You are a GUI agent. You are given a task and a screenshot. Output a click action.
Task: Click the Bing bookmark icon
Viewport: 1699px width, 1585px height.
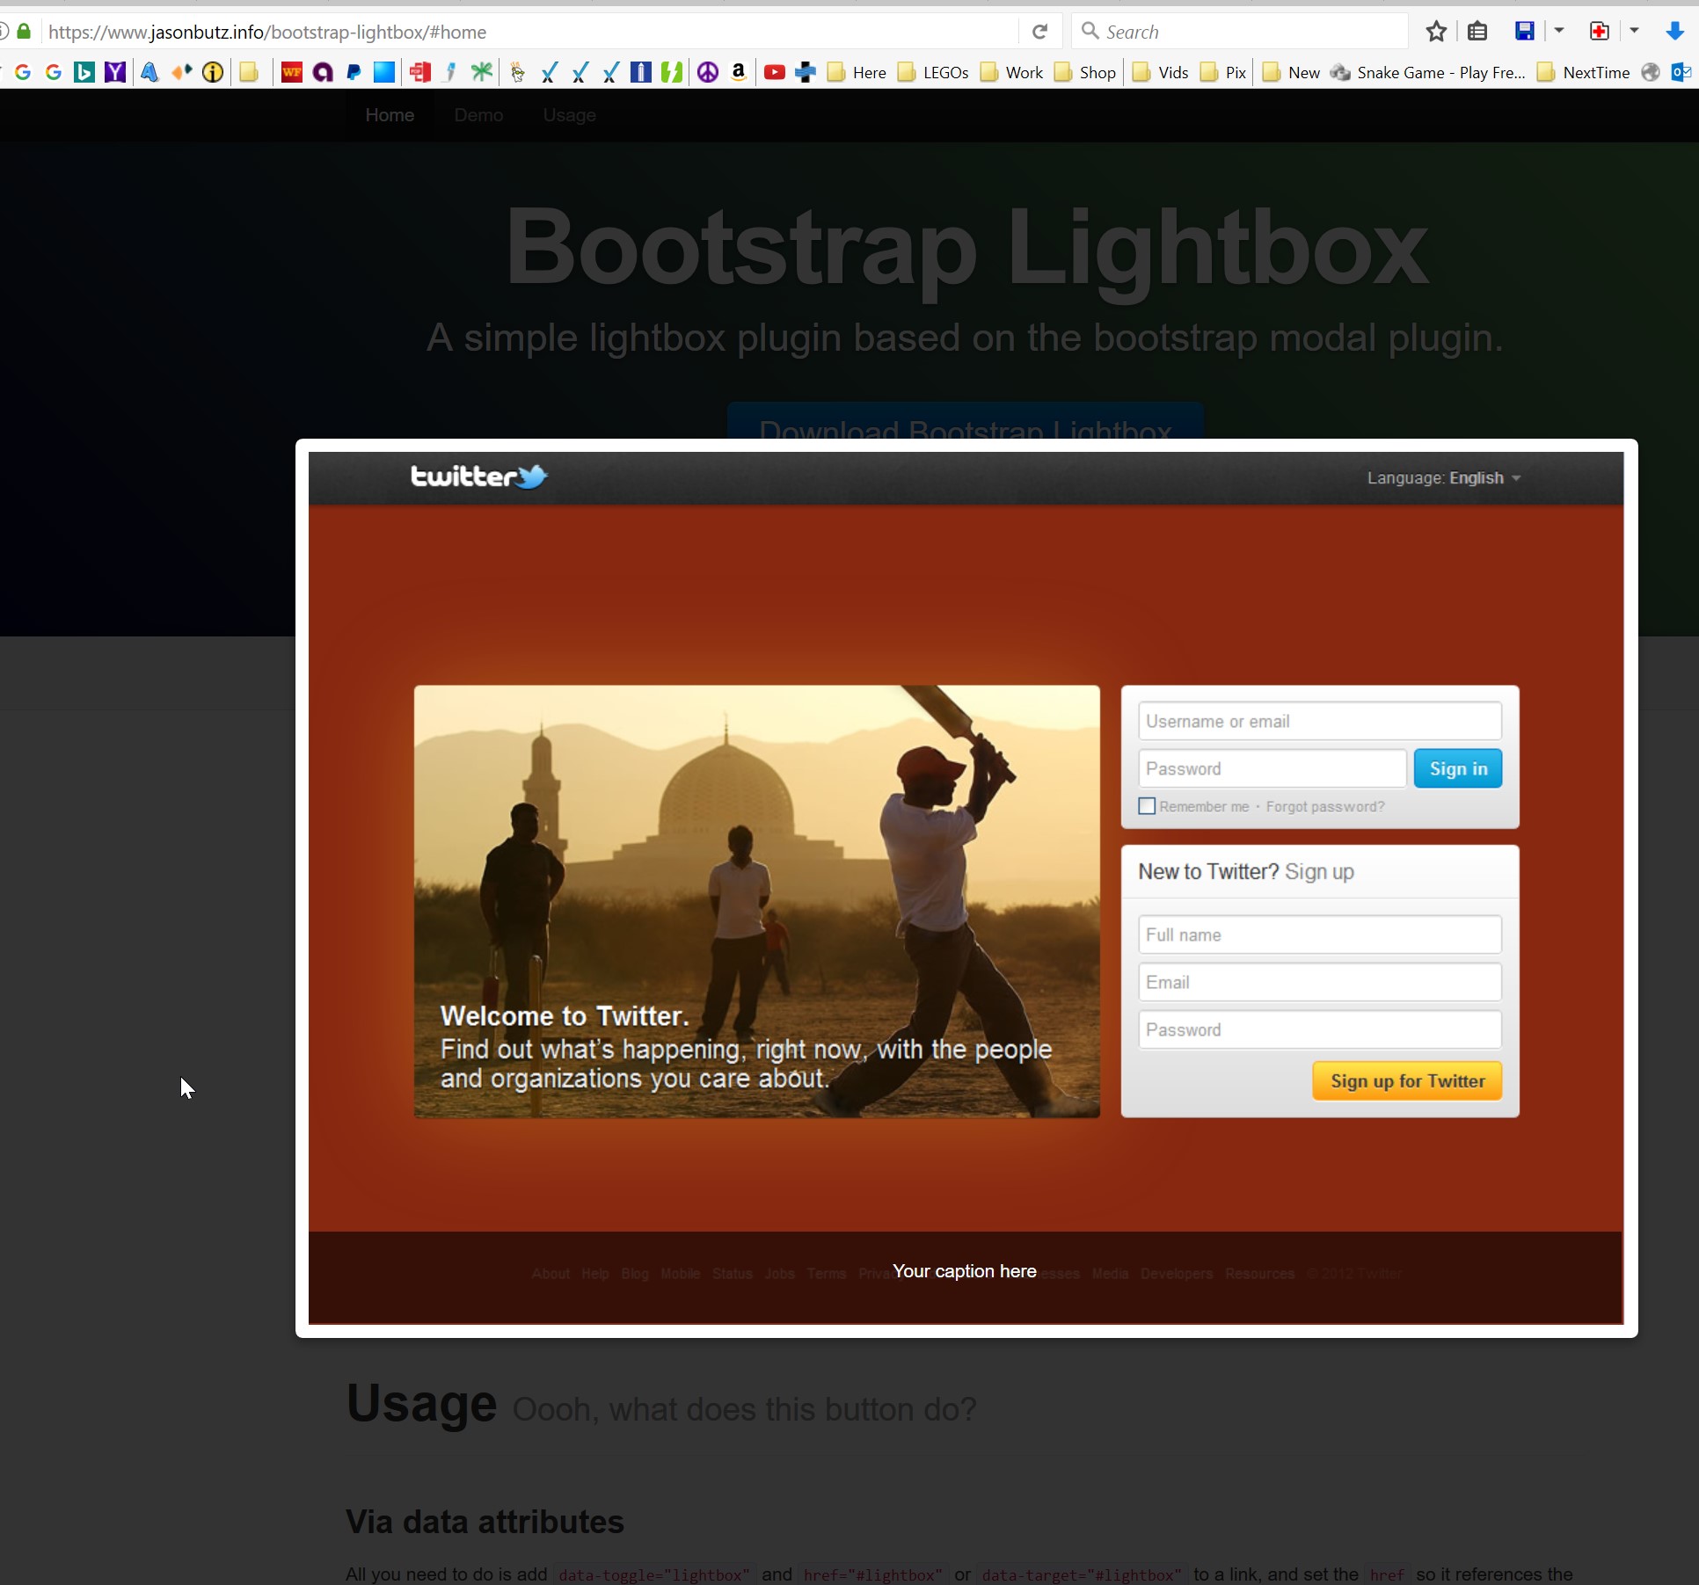click(x=84, y=72)
